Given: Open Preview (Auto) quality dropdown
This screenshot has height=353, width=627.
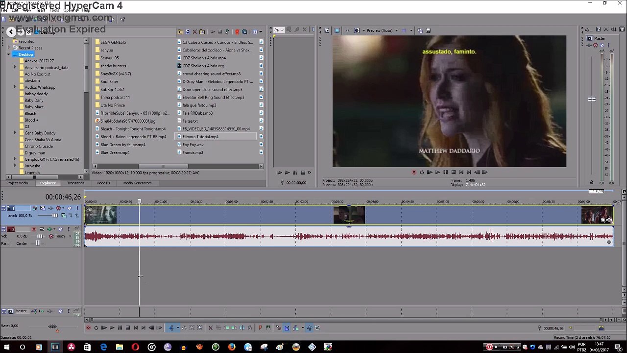Looking at the screenshot, I should 396,30.
